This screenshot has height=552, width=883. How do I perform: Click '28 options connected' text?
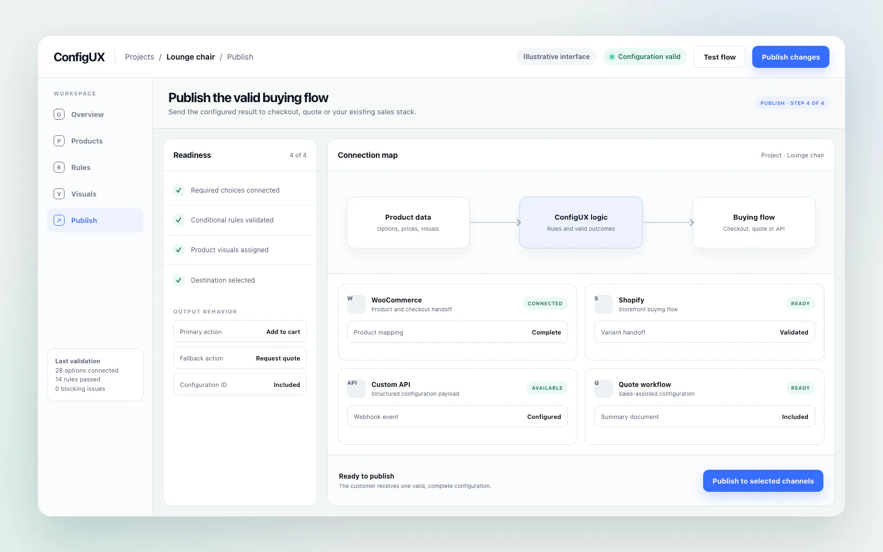[x=87, y=370]
